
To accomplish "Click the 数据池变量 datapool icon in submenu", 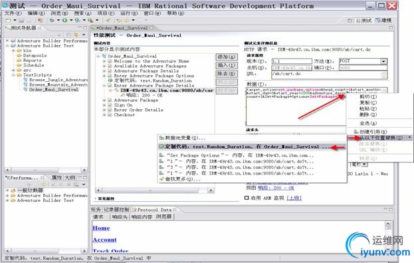I will (x=161, y=138).
